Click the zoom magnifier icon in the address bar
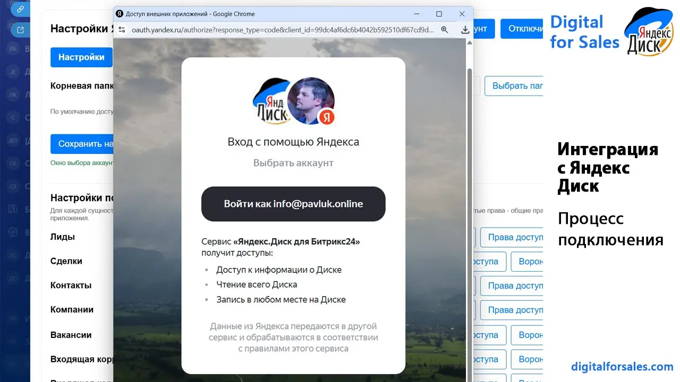Screen dimensions: 680x382 [445, 30]
